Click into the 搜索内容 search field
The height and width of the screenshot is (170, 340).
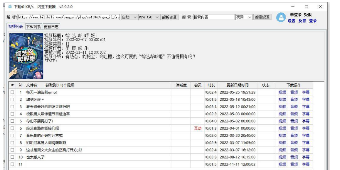213,17
